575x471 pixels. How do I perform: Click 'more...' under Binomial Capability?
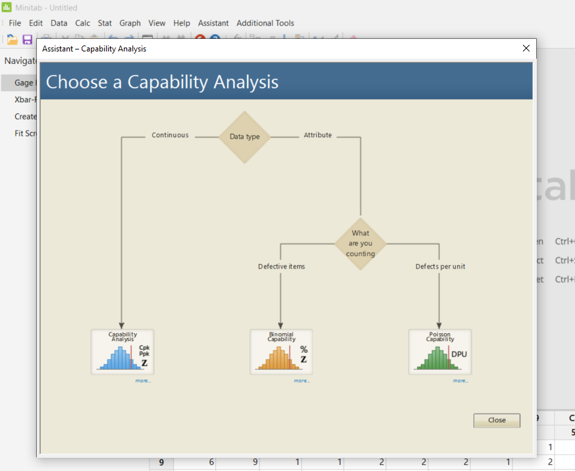tap(302, 381)
